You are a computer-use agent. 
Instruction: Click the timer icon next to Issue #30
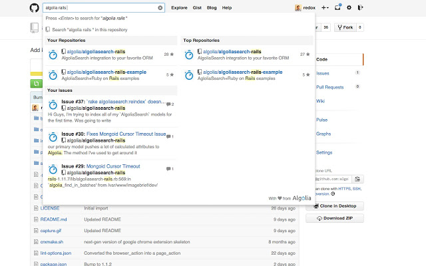53,137
